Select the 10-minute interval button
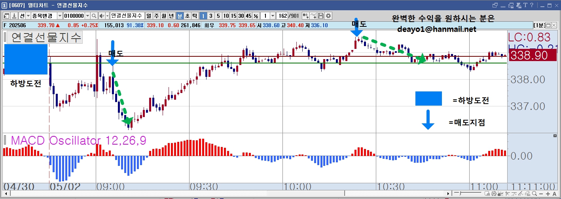561x199 pixels. [226, 16]
